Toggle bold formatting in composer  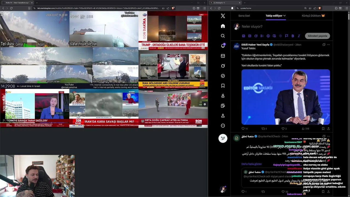pos(293,36)
